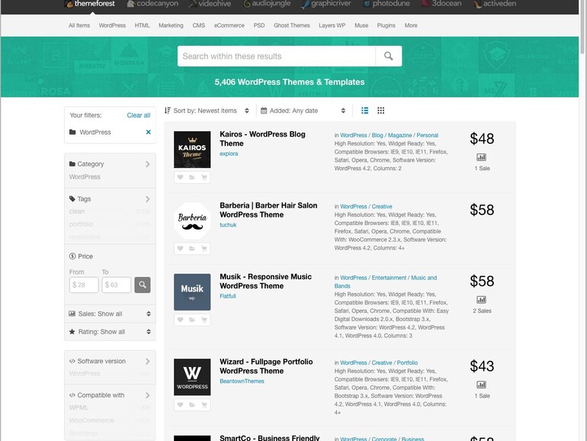Open Rating: Show all dropdown

point(110,332)
